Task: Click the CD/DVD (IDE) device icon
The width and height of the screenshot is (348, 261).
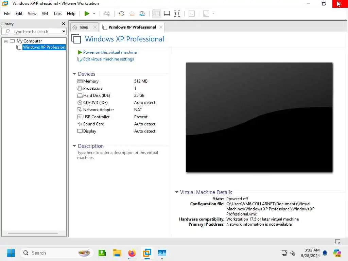Action: tap(80, 103)
